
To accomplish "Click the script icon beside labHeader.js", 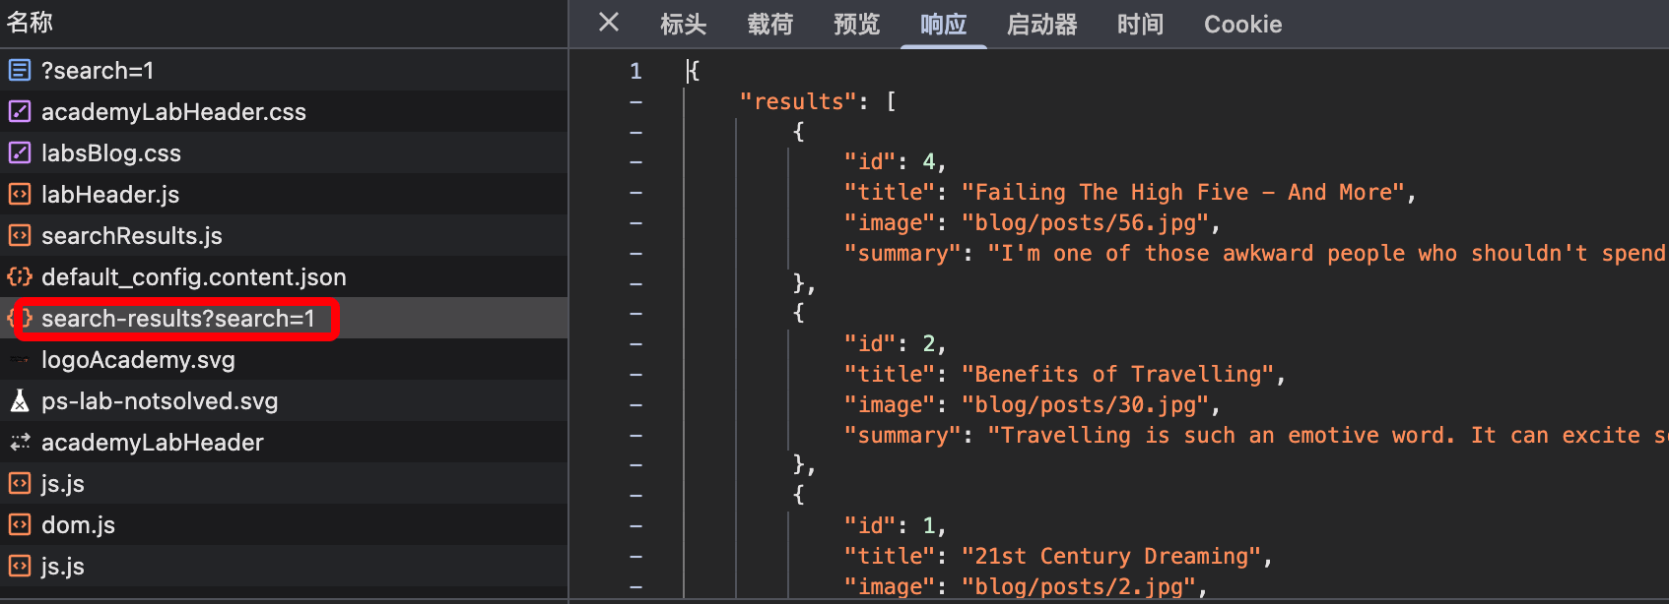I will [x=20, y=195].
